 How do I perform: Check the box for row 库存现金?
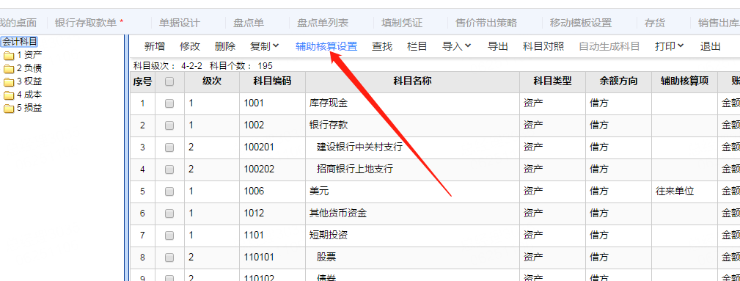169,104
